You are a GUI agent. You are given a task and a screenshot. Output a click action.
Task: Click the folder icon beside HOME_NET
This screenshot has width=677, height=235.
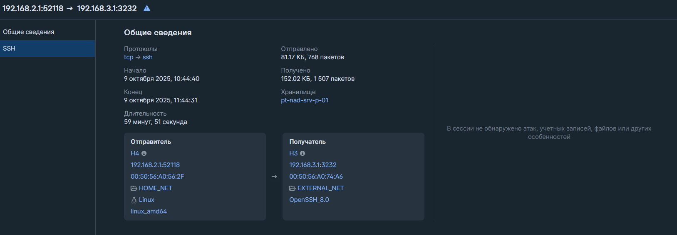[x=134, y=188]
